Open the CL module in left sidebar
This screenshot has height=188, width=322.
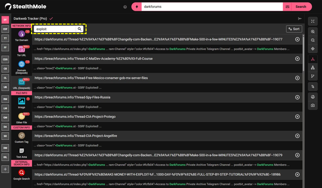coord(5,78)
